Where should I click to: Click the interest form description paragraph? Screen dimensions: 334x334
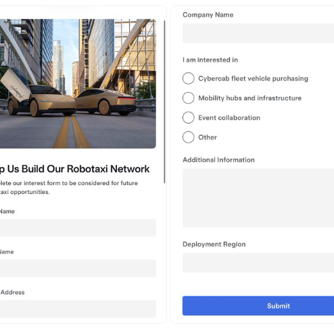[69, 187]
